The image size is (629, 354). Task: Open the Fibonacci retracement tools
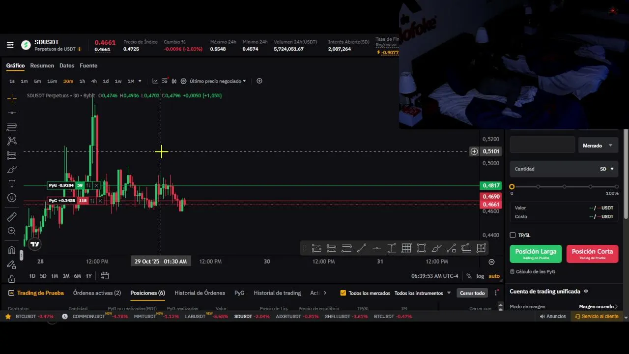pyautogui.click(x=12, y=127)
